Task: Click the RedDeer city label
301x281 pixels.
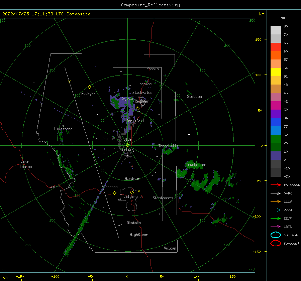Action: [x=142, y=101]
